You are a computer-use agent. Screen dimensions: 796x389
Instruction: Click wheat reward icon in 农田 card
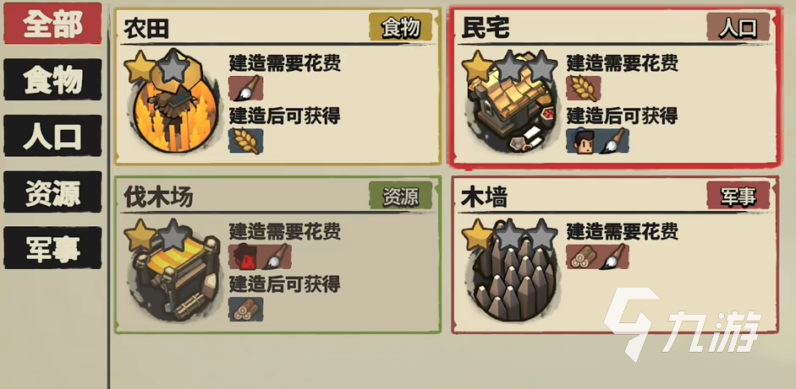click(246, 141)
